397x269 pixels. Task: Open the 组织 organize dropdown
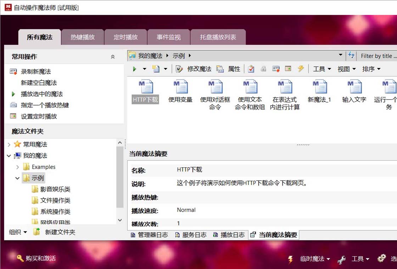click(18, 232)
